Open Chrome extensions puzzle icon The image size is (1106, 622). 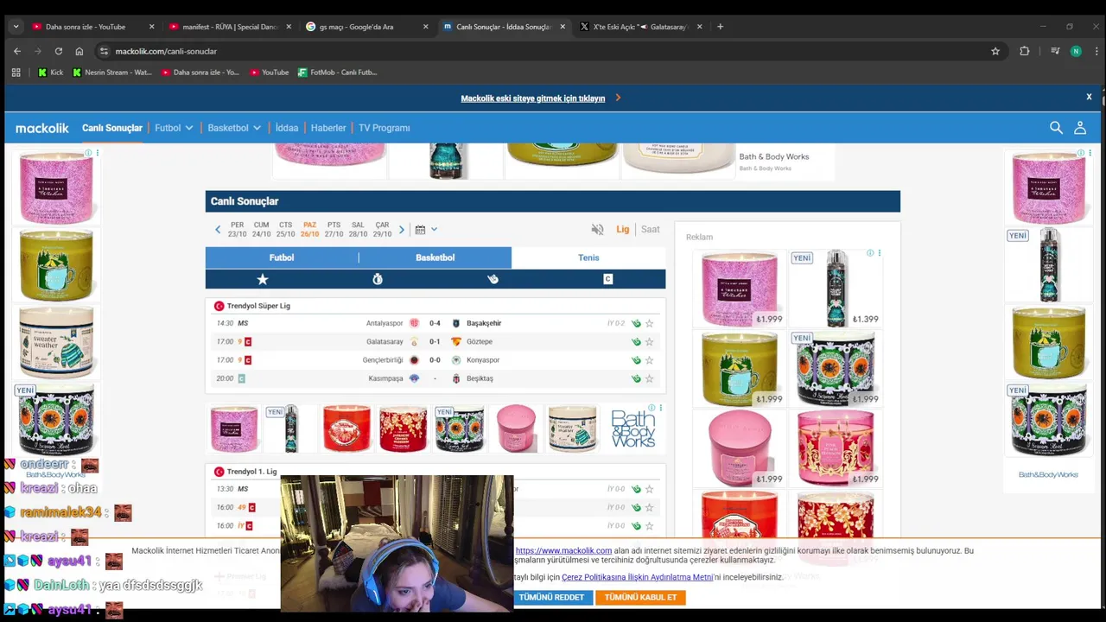pos(1025,51)
